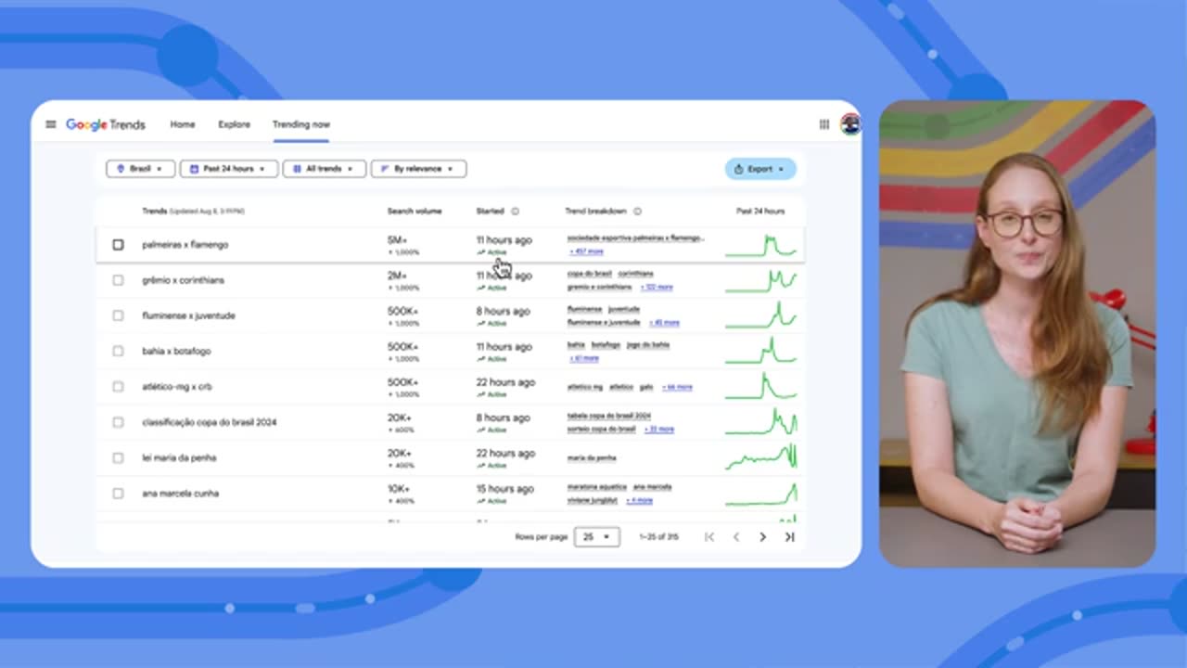Image resolution: width=1187 pixels, height=668 pixels.
Task: Open the Brazil location dropdown
Action: coord(140,169)
